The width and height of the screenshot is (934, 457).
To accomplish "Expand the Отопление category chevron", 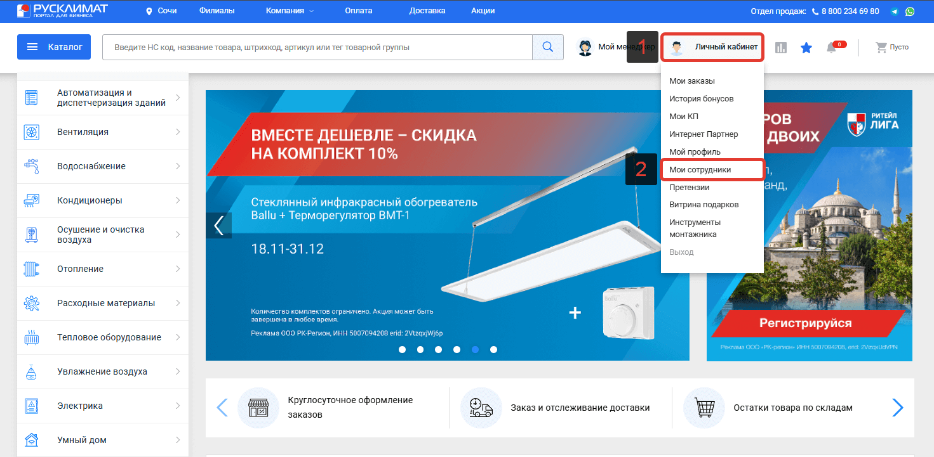I will 178,269.
